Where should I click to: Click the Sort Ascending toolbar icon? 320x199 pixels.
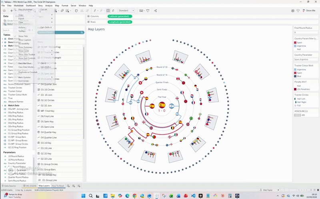click(82, 11)
